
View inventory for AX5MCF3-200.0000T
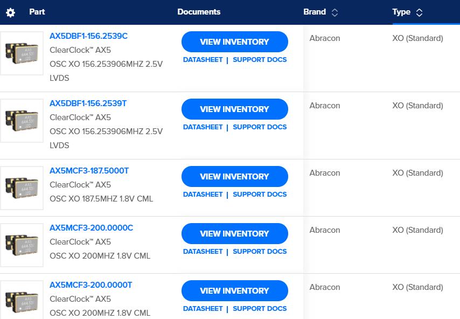234,291
